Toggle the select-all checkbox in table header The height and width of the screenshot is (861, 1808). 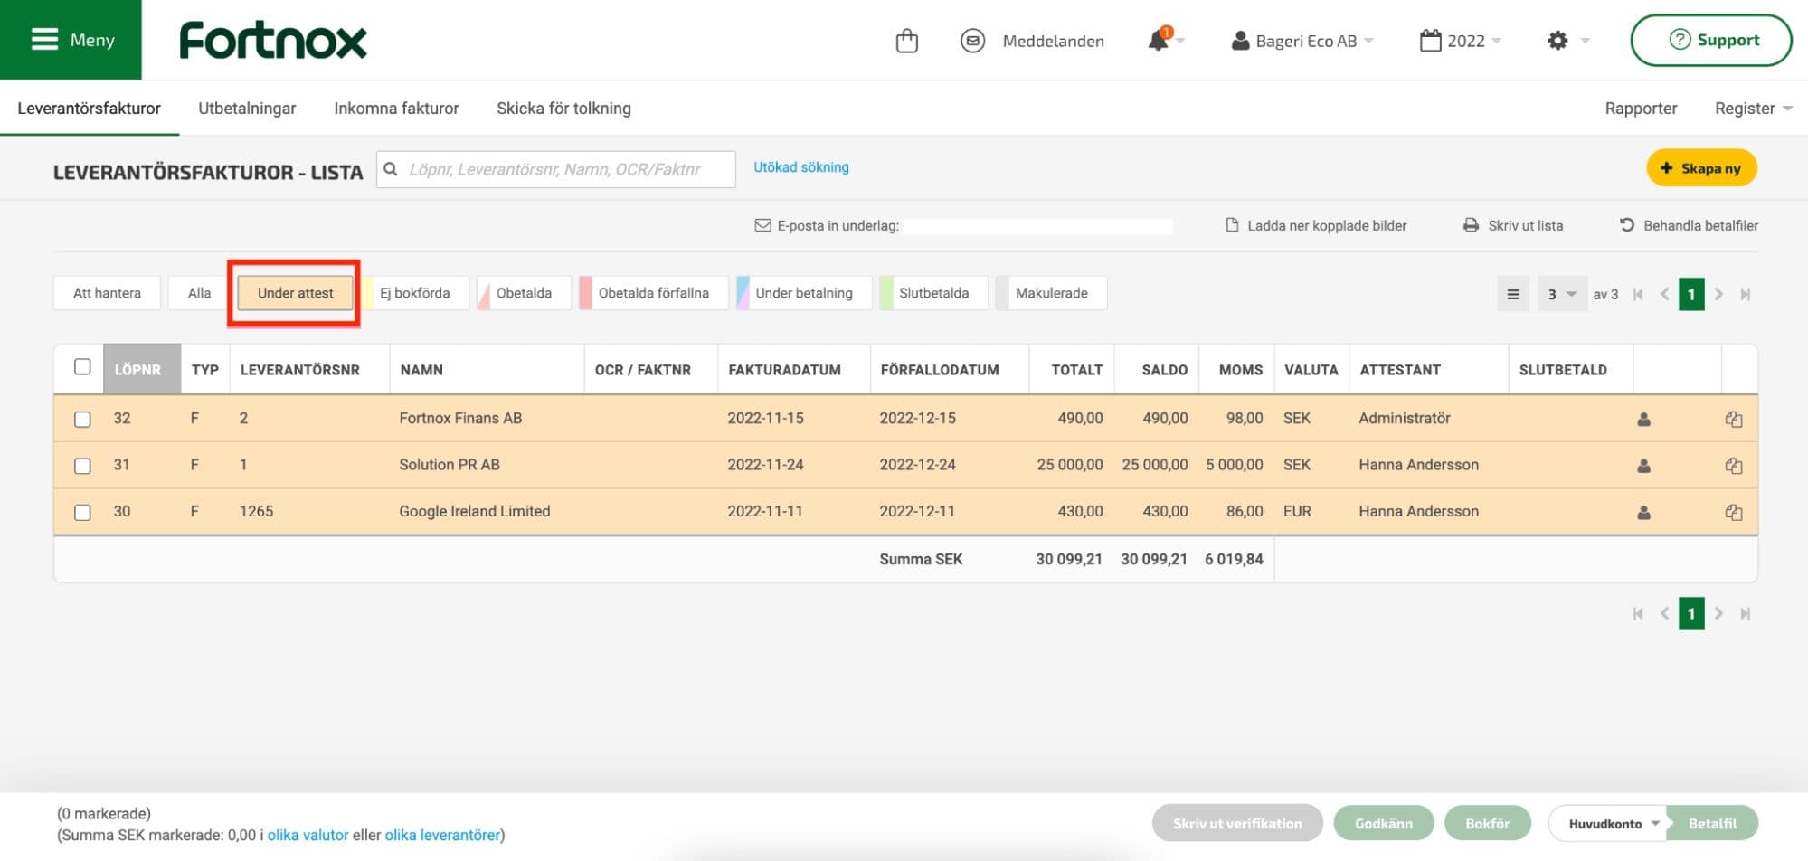click(82, 366)
